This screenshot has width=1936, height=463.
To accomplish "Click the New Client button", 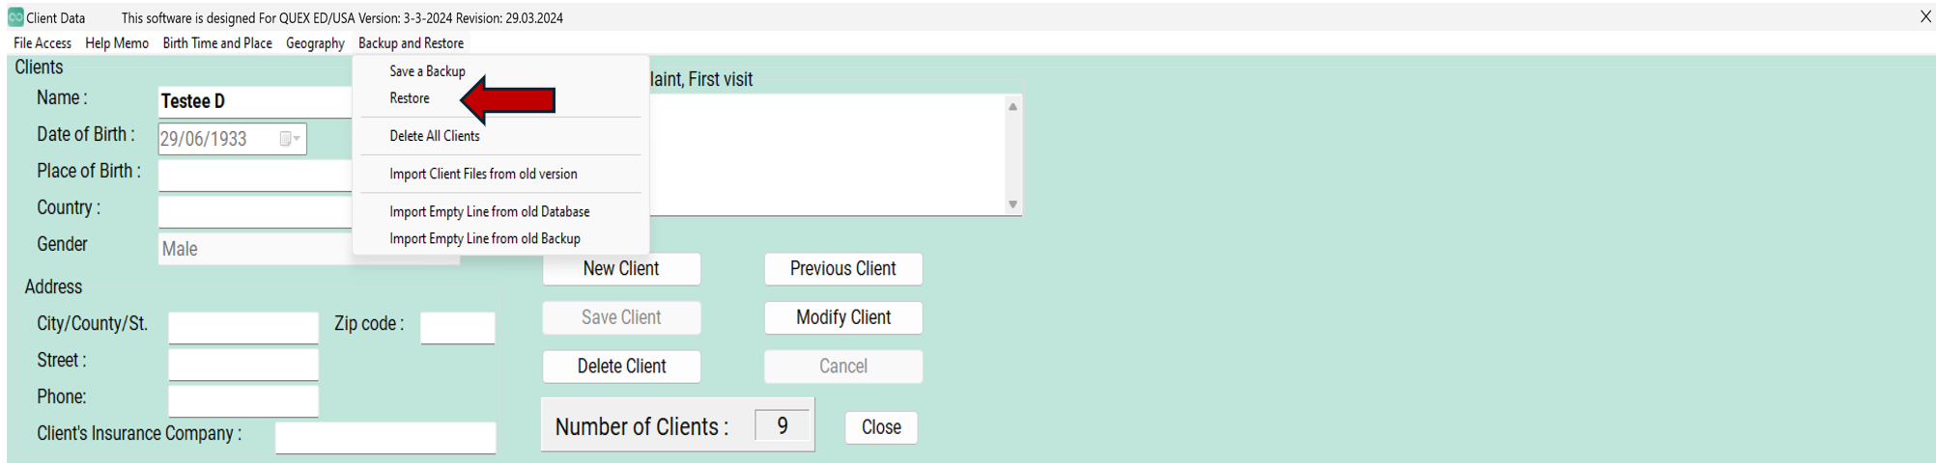I will 621,269.
